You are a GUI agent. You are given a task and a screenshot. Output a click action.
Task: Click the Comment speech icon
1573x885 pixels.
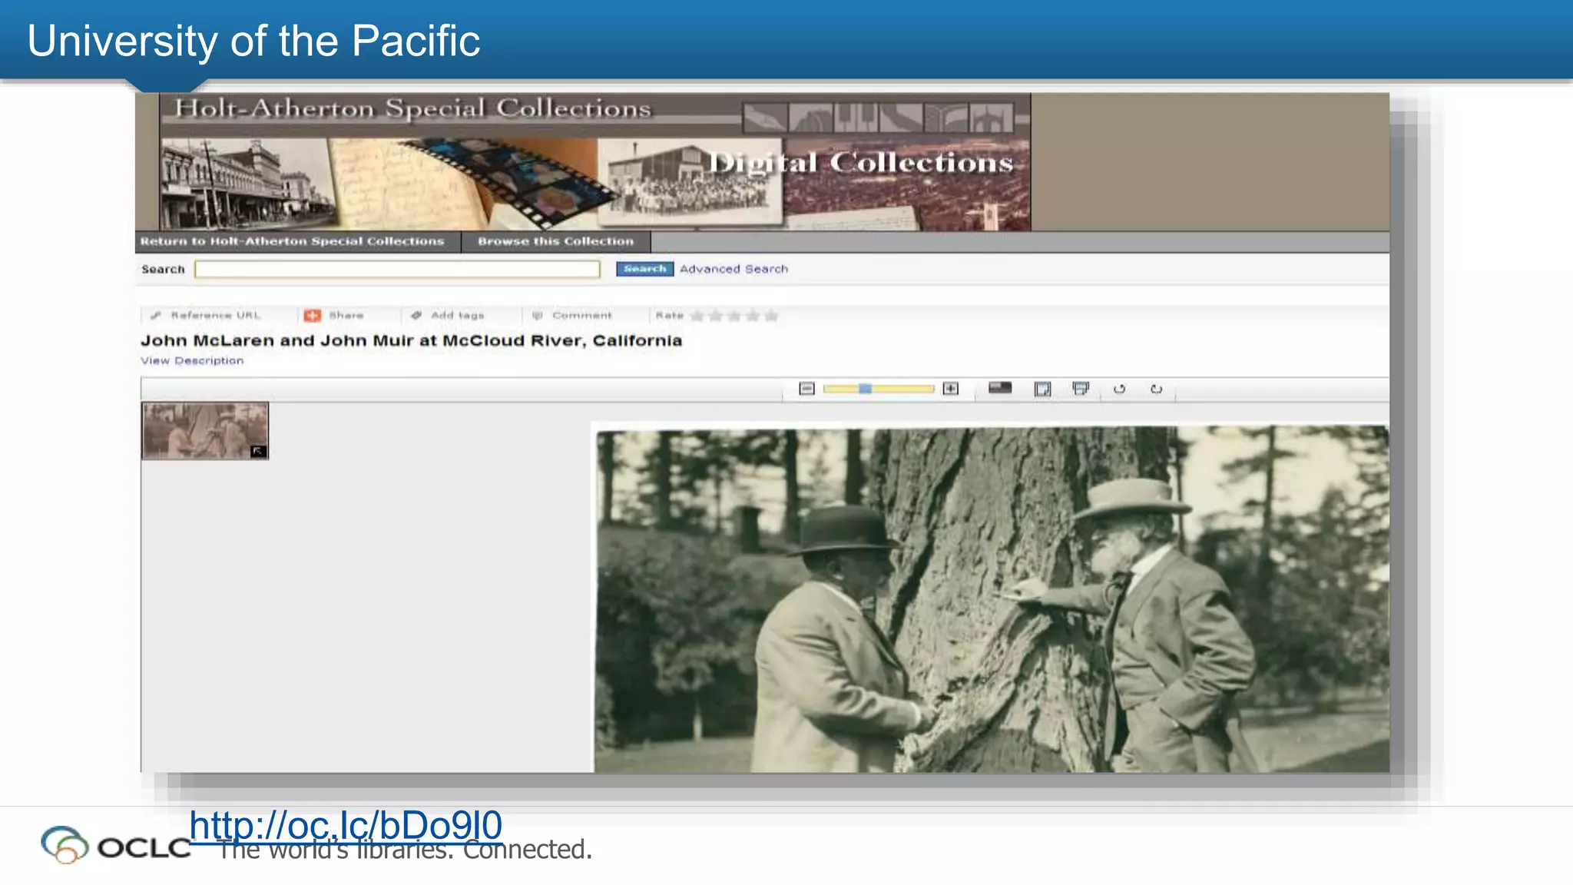pyautogui.click(x=538, y=315)
